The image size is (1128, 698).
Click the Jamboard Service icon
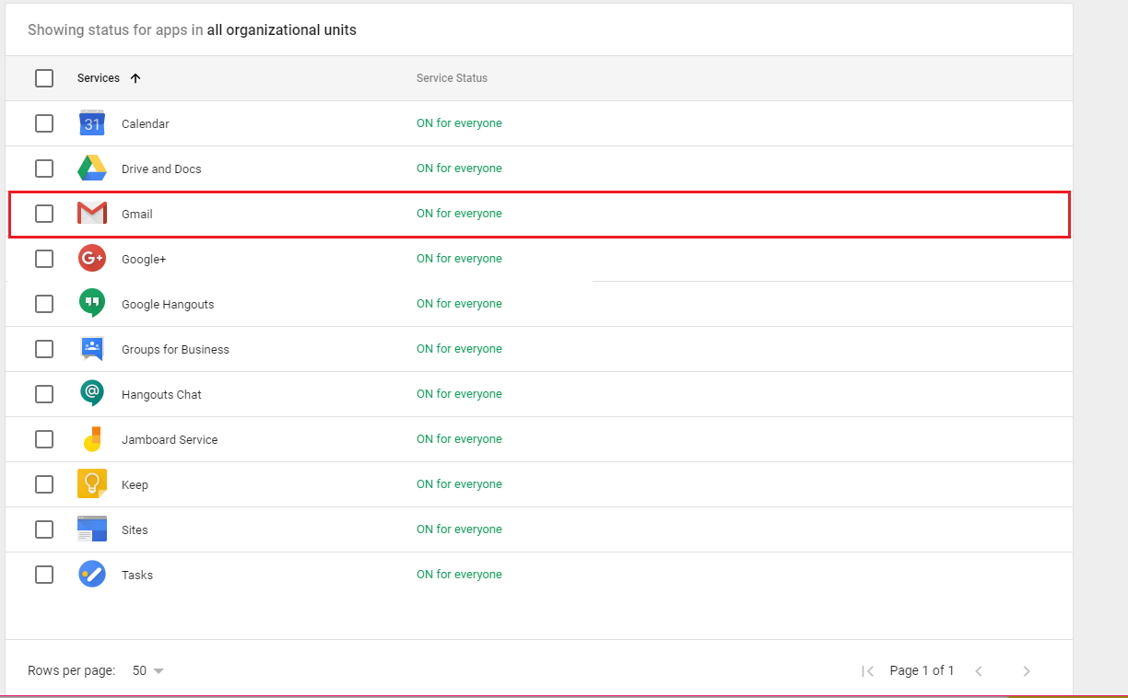(92, 439)
